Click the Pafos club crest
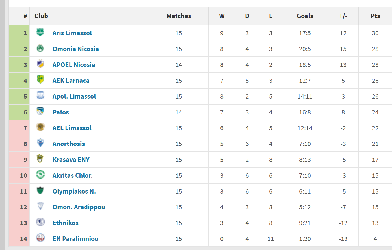The image size is (392, 250). [40, 112]
